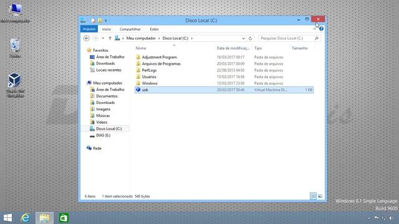This screenshot has width=399, height=224.
Task: Switch to the Compartilhar ribbon tab
Action: (x=130, y=29)
